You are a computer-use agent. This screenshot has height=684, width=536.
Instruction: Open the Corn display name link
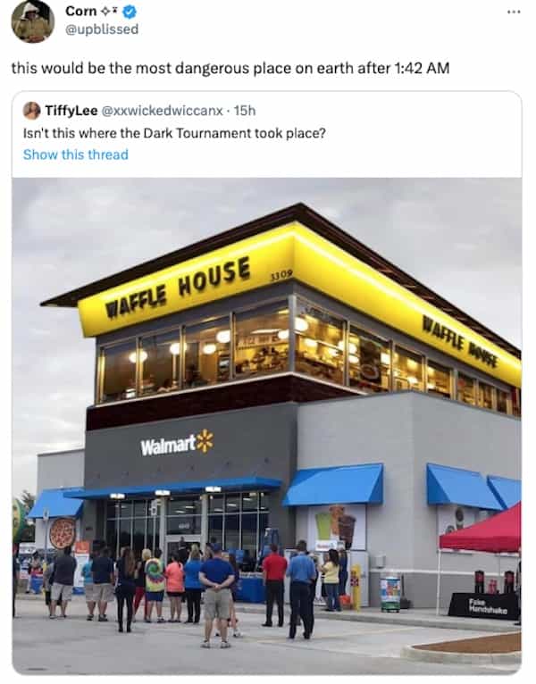pos(81,11)
